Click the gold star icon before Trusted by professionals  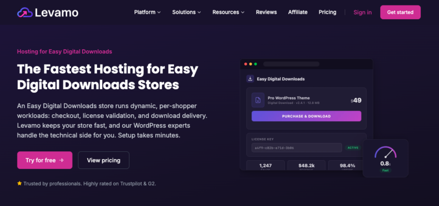click(19, 184)
